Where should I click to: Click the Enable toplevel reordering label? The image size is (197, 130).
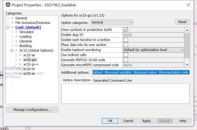coord(81,50)
